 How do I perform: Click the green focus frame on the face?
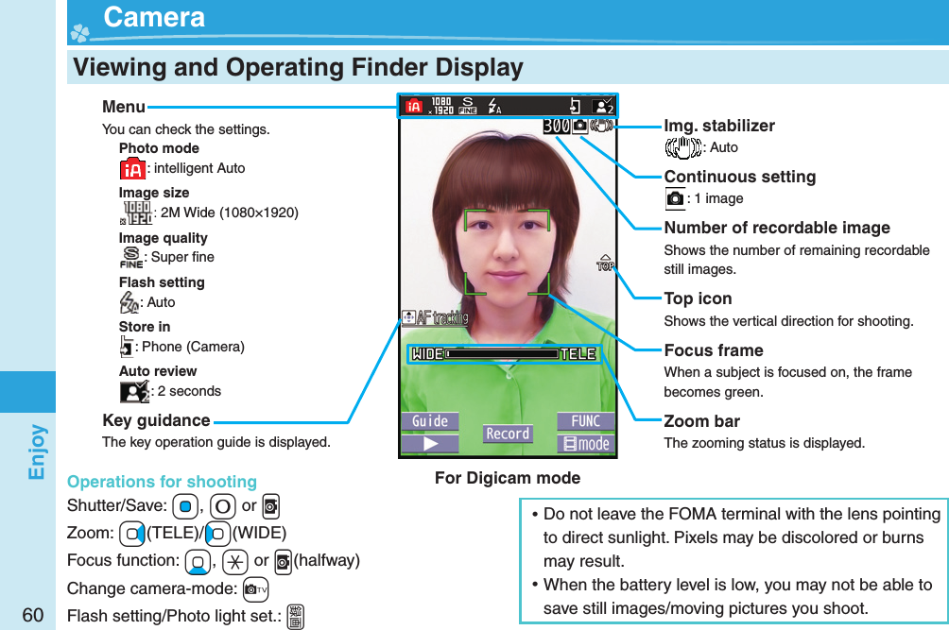pos(507,251)
